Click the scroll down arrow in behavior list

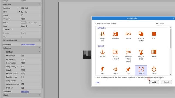click(x=171, y=74)
